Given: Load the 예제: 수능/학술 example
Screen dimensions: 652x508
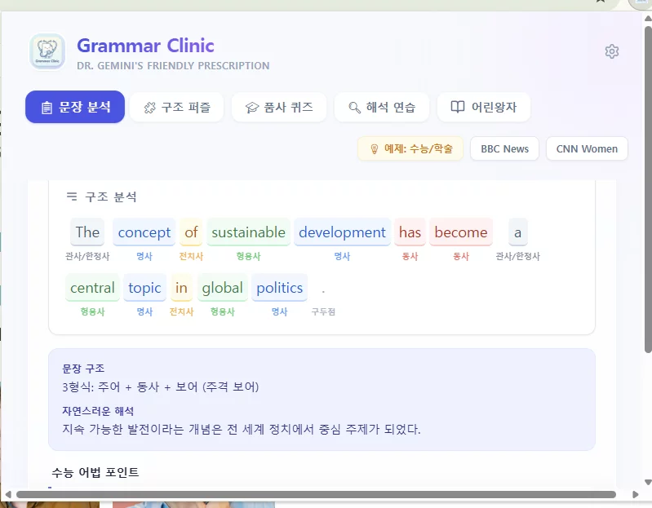Looking at the screenshot, I should 410,148.
